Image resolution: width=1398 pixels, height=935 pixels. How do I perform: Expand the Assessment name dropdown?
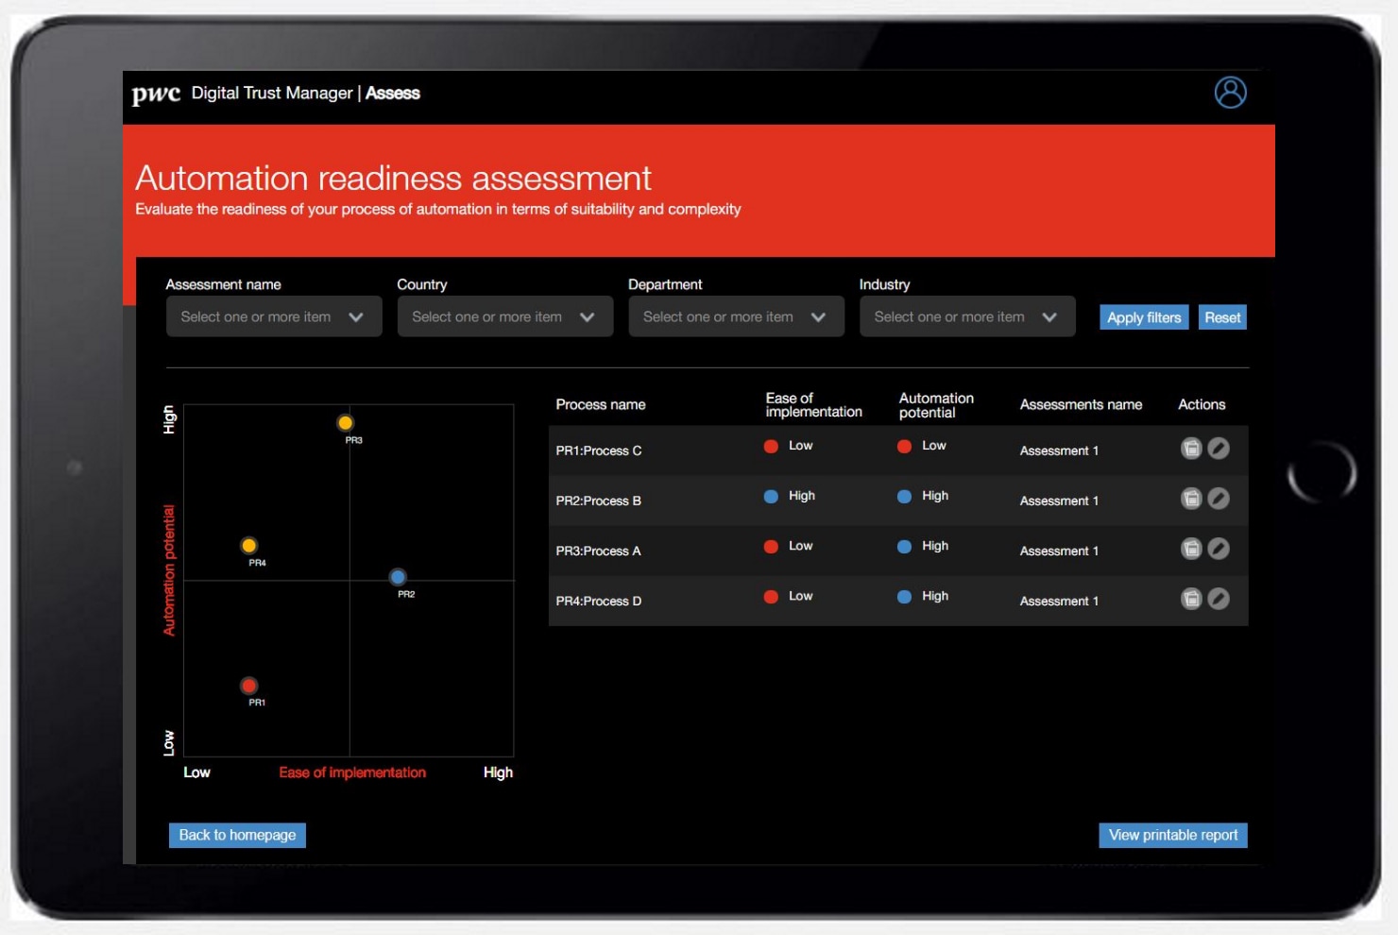tap(274, 316)
